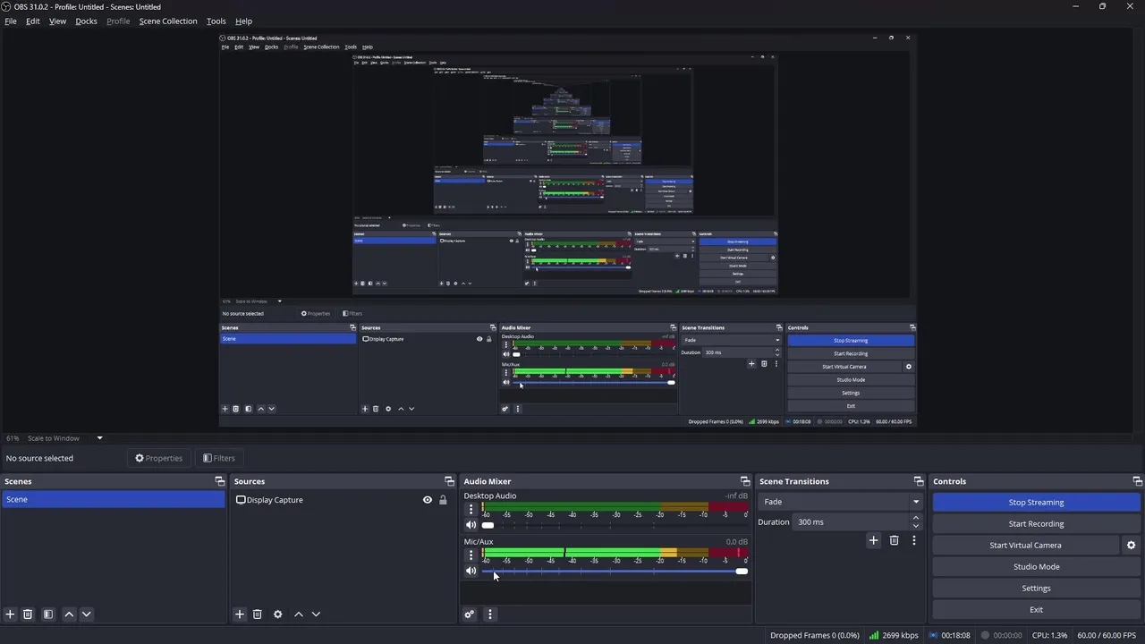This screenshot has height=644, width=1145.
Task: Open source properties gear in Sources dock
Action: 277,614
